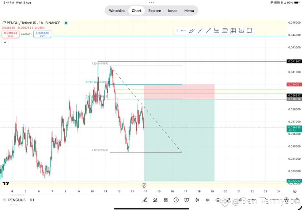Start bar replay with rewind icon

[208, 200]
